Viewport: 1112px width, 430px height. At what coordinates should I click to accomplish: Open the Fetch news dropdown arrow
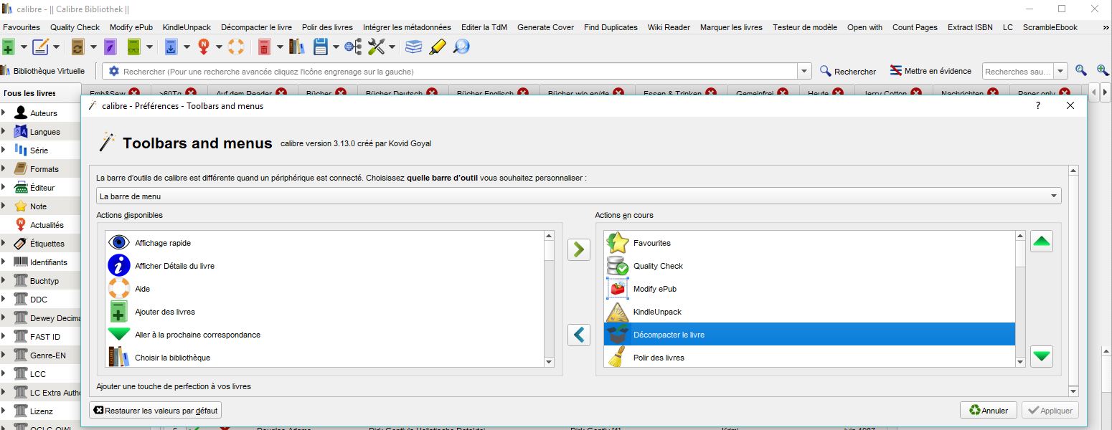(220, 47)
